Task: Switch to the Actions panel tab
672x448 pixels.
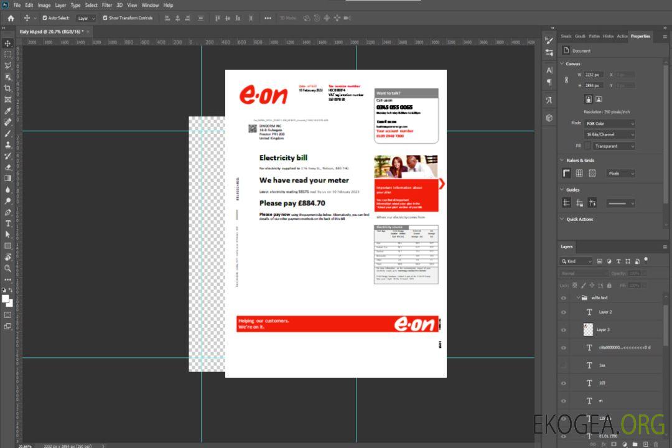Action: pyautogui.click(x=622, y=36)
